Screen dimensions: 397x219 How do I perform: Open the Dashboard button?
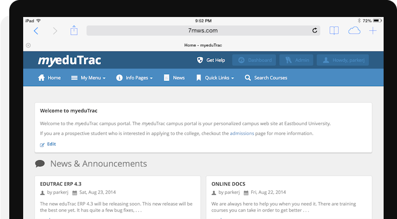point(254,60)
